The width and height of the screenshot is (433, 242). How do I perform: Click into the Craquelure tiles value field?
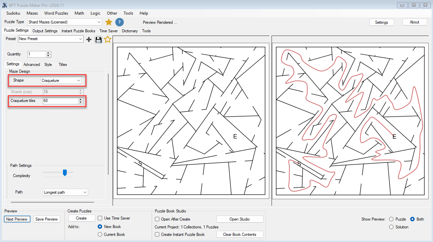click(60, 101)
